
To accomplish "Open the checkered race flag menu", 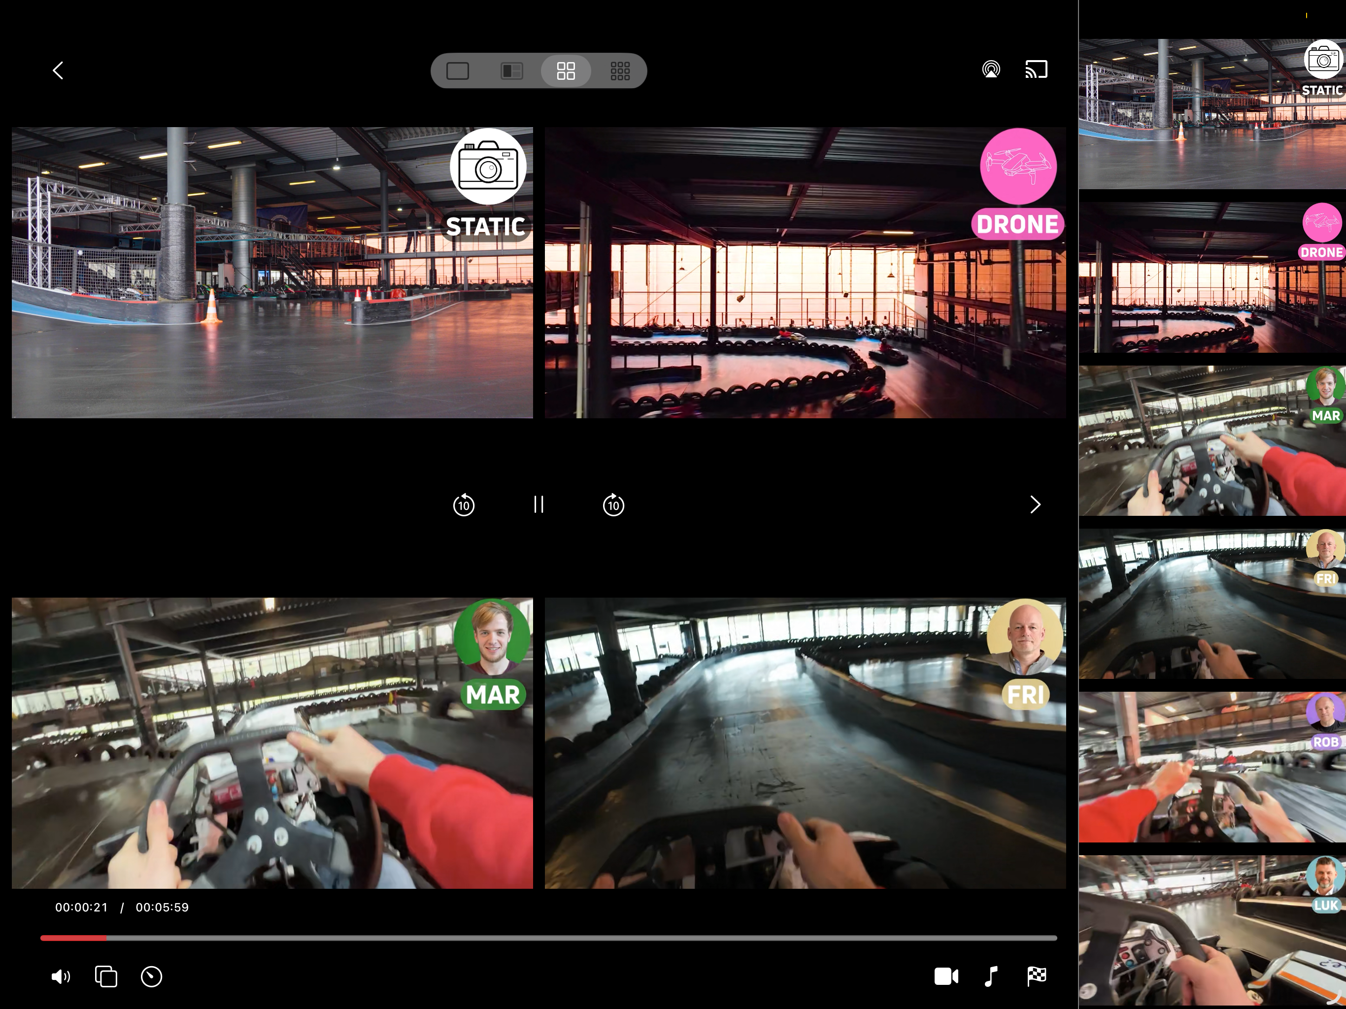I will tap(1036, 976).
